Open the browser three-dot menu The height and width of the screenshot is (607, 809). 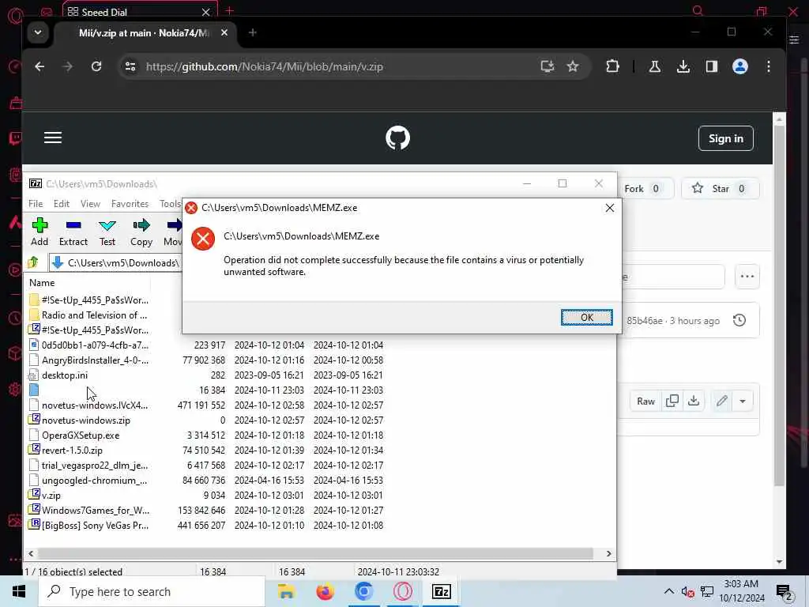769,66
